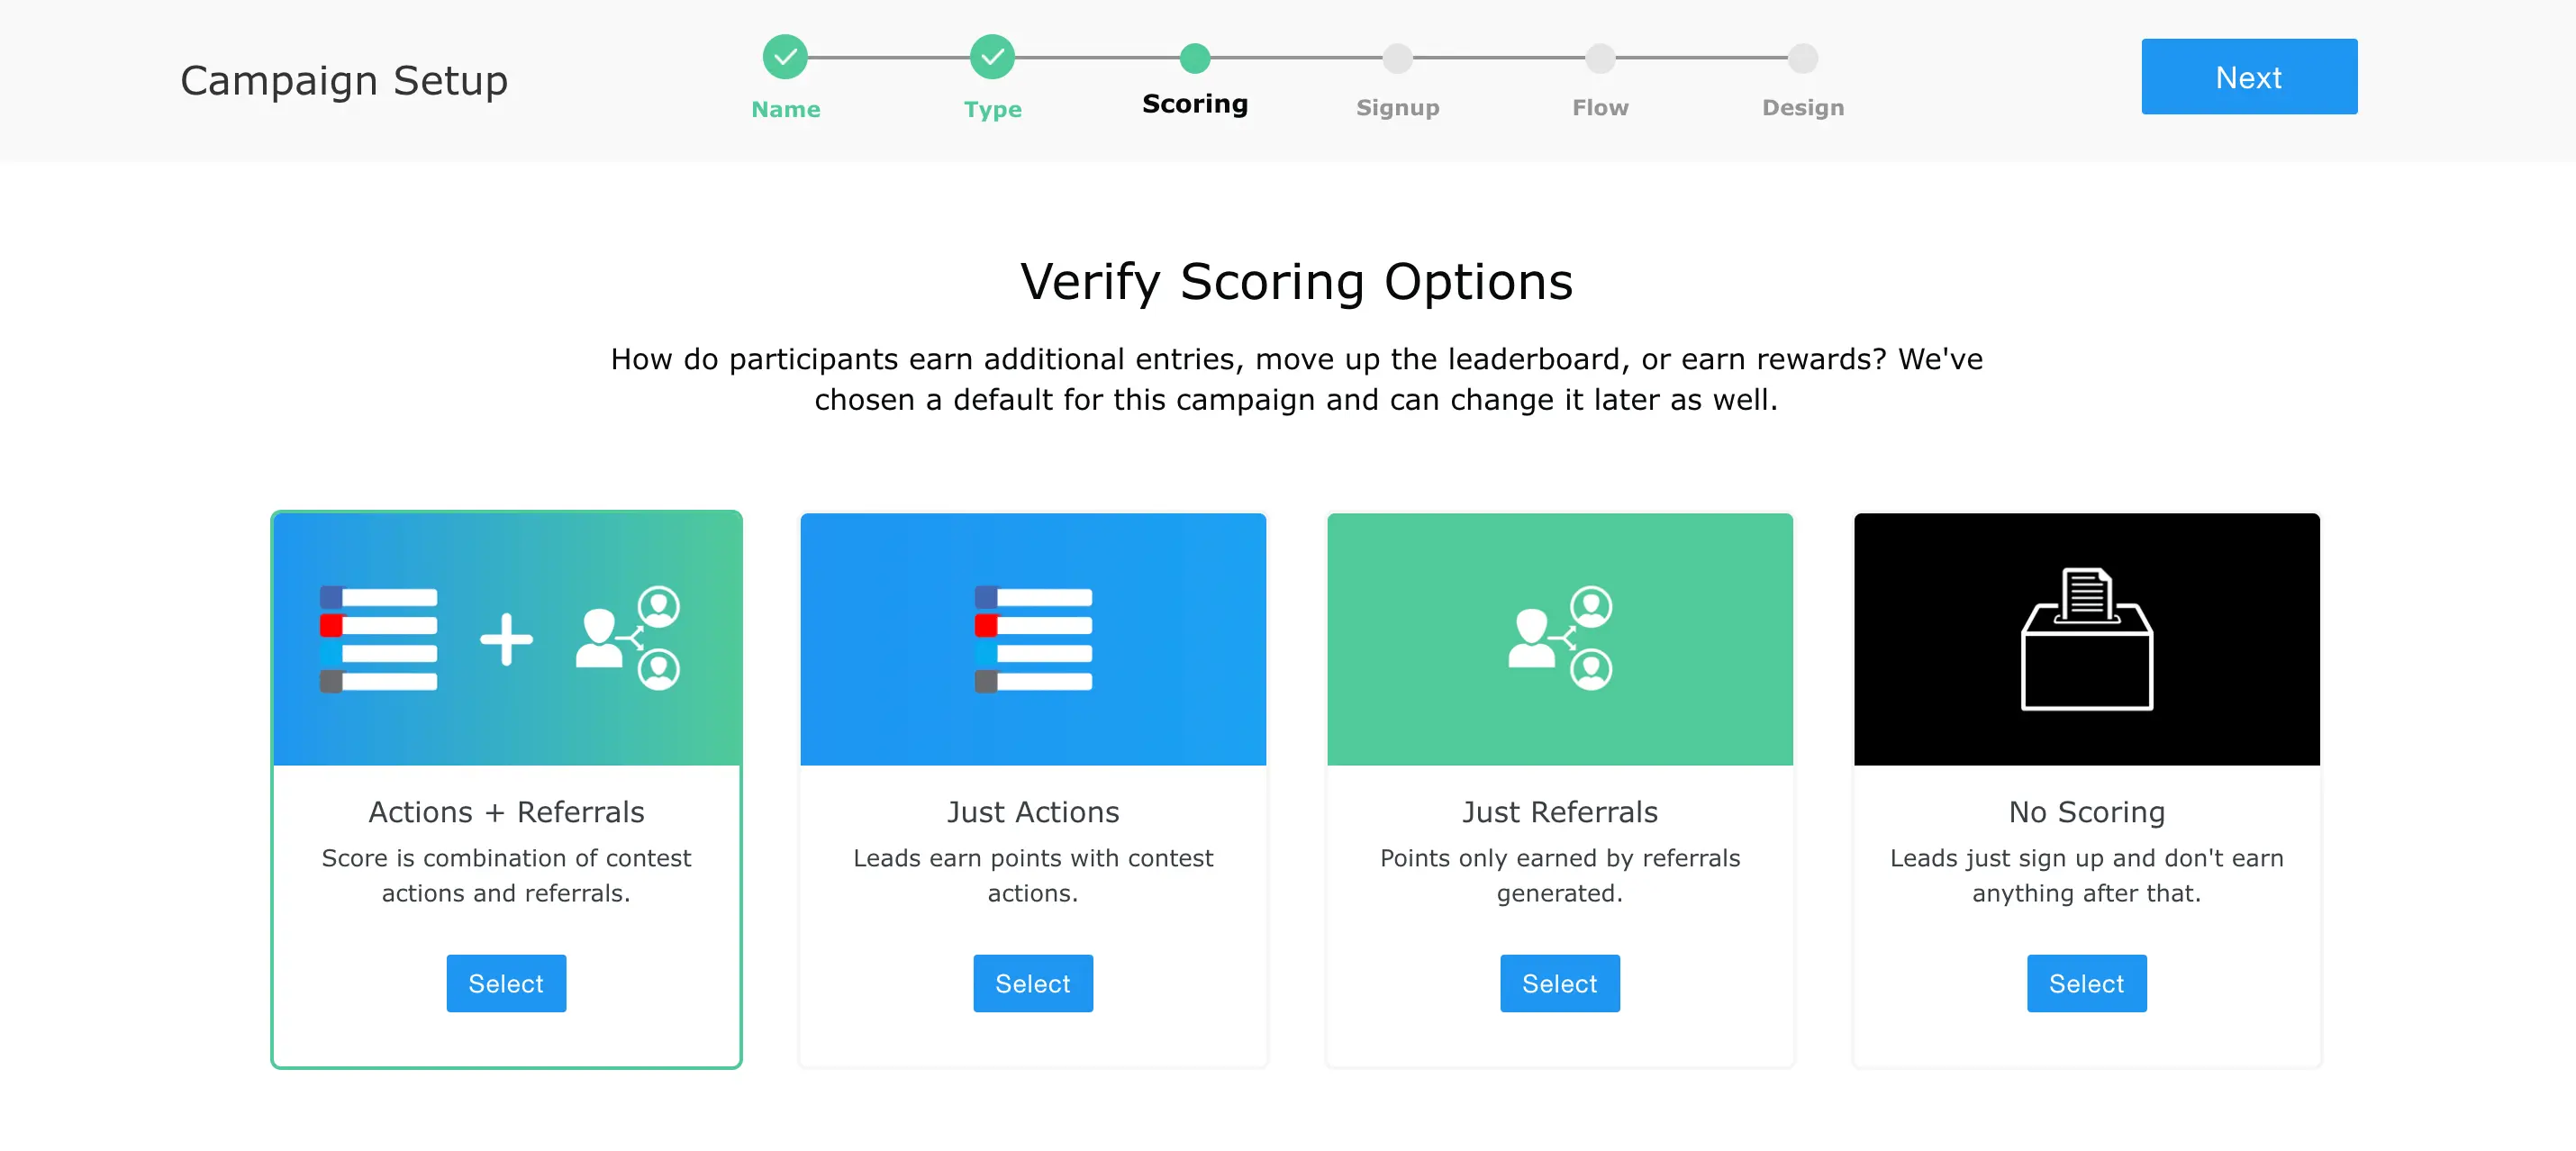Click the Name step label
The width and height of the screenshot is (2576, 1151).
785,109
